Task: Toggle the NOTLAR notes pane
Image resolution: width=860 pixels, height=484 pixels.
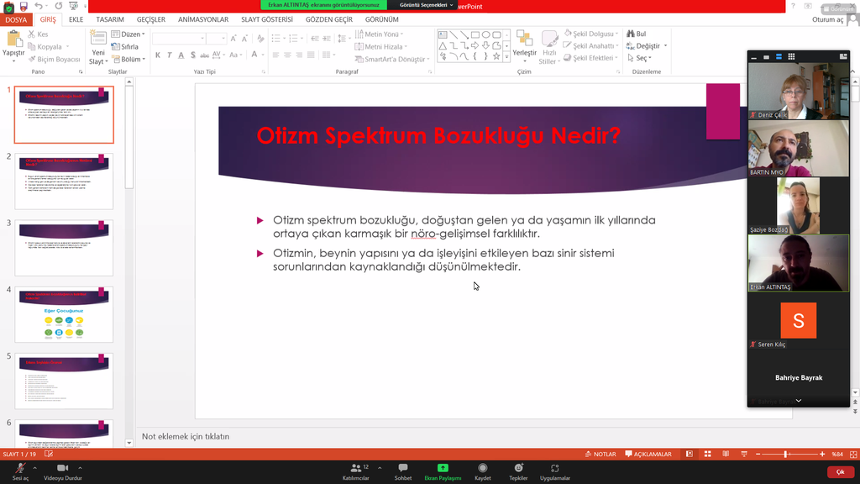Action: (x=600, y=455)
